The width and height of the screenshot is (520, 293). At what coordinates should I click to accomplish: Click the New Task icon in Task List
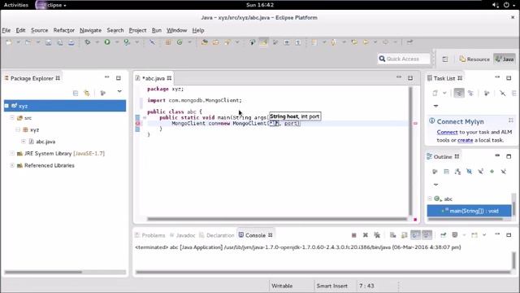[x=435, y=93]
